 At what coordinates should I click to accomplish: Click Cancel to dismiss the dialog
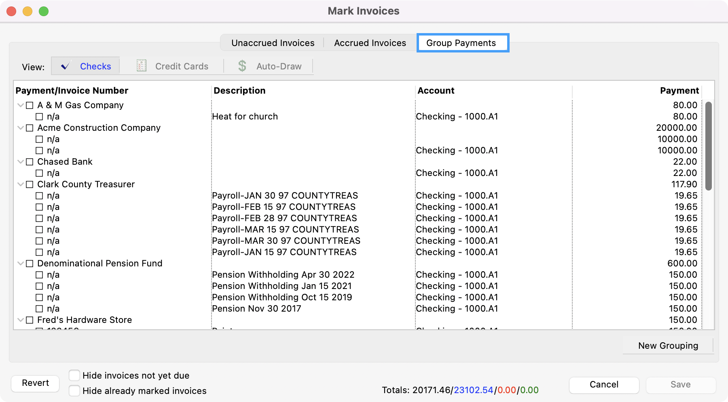coord(603,385)
